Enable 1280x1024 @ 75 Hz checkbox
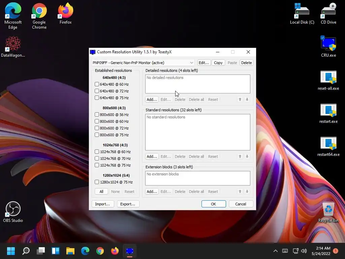This screenshot has height=259, width=345. [97, 182]
